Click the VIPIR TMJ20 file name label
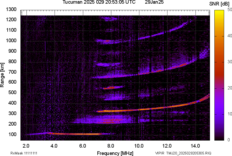The width and height of the screenshot is (232, 156). pyautogui.click(x=183, y=153)
